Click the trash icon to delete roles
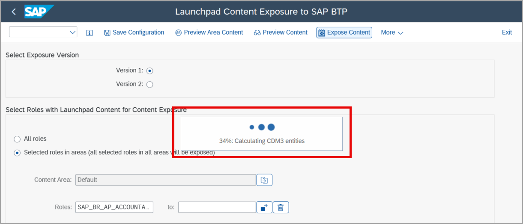Viewport: 523px width, 224px height. (x=281, y=207)
